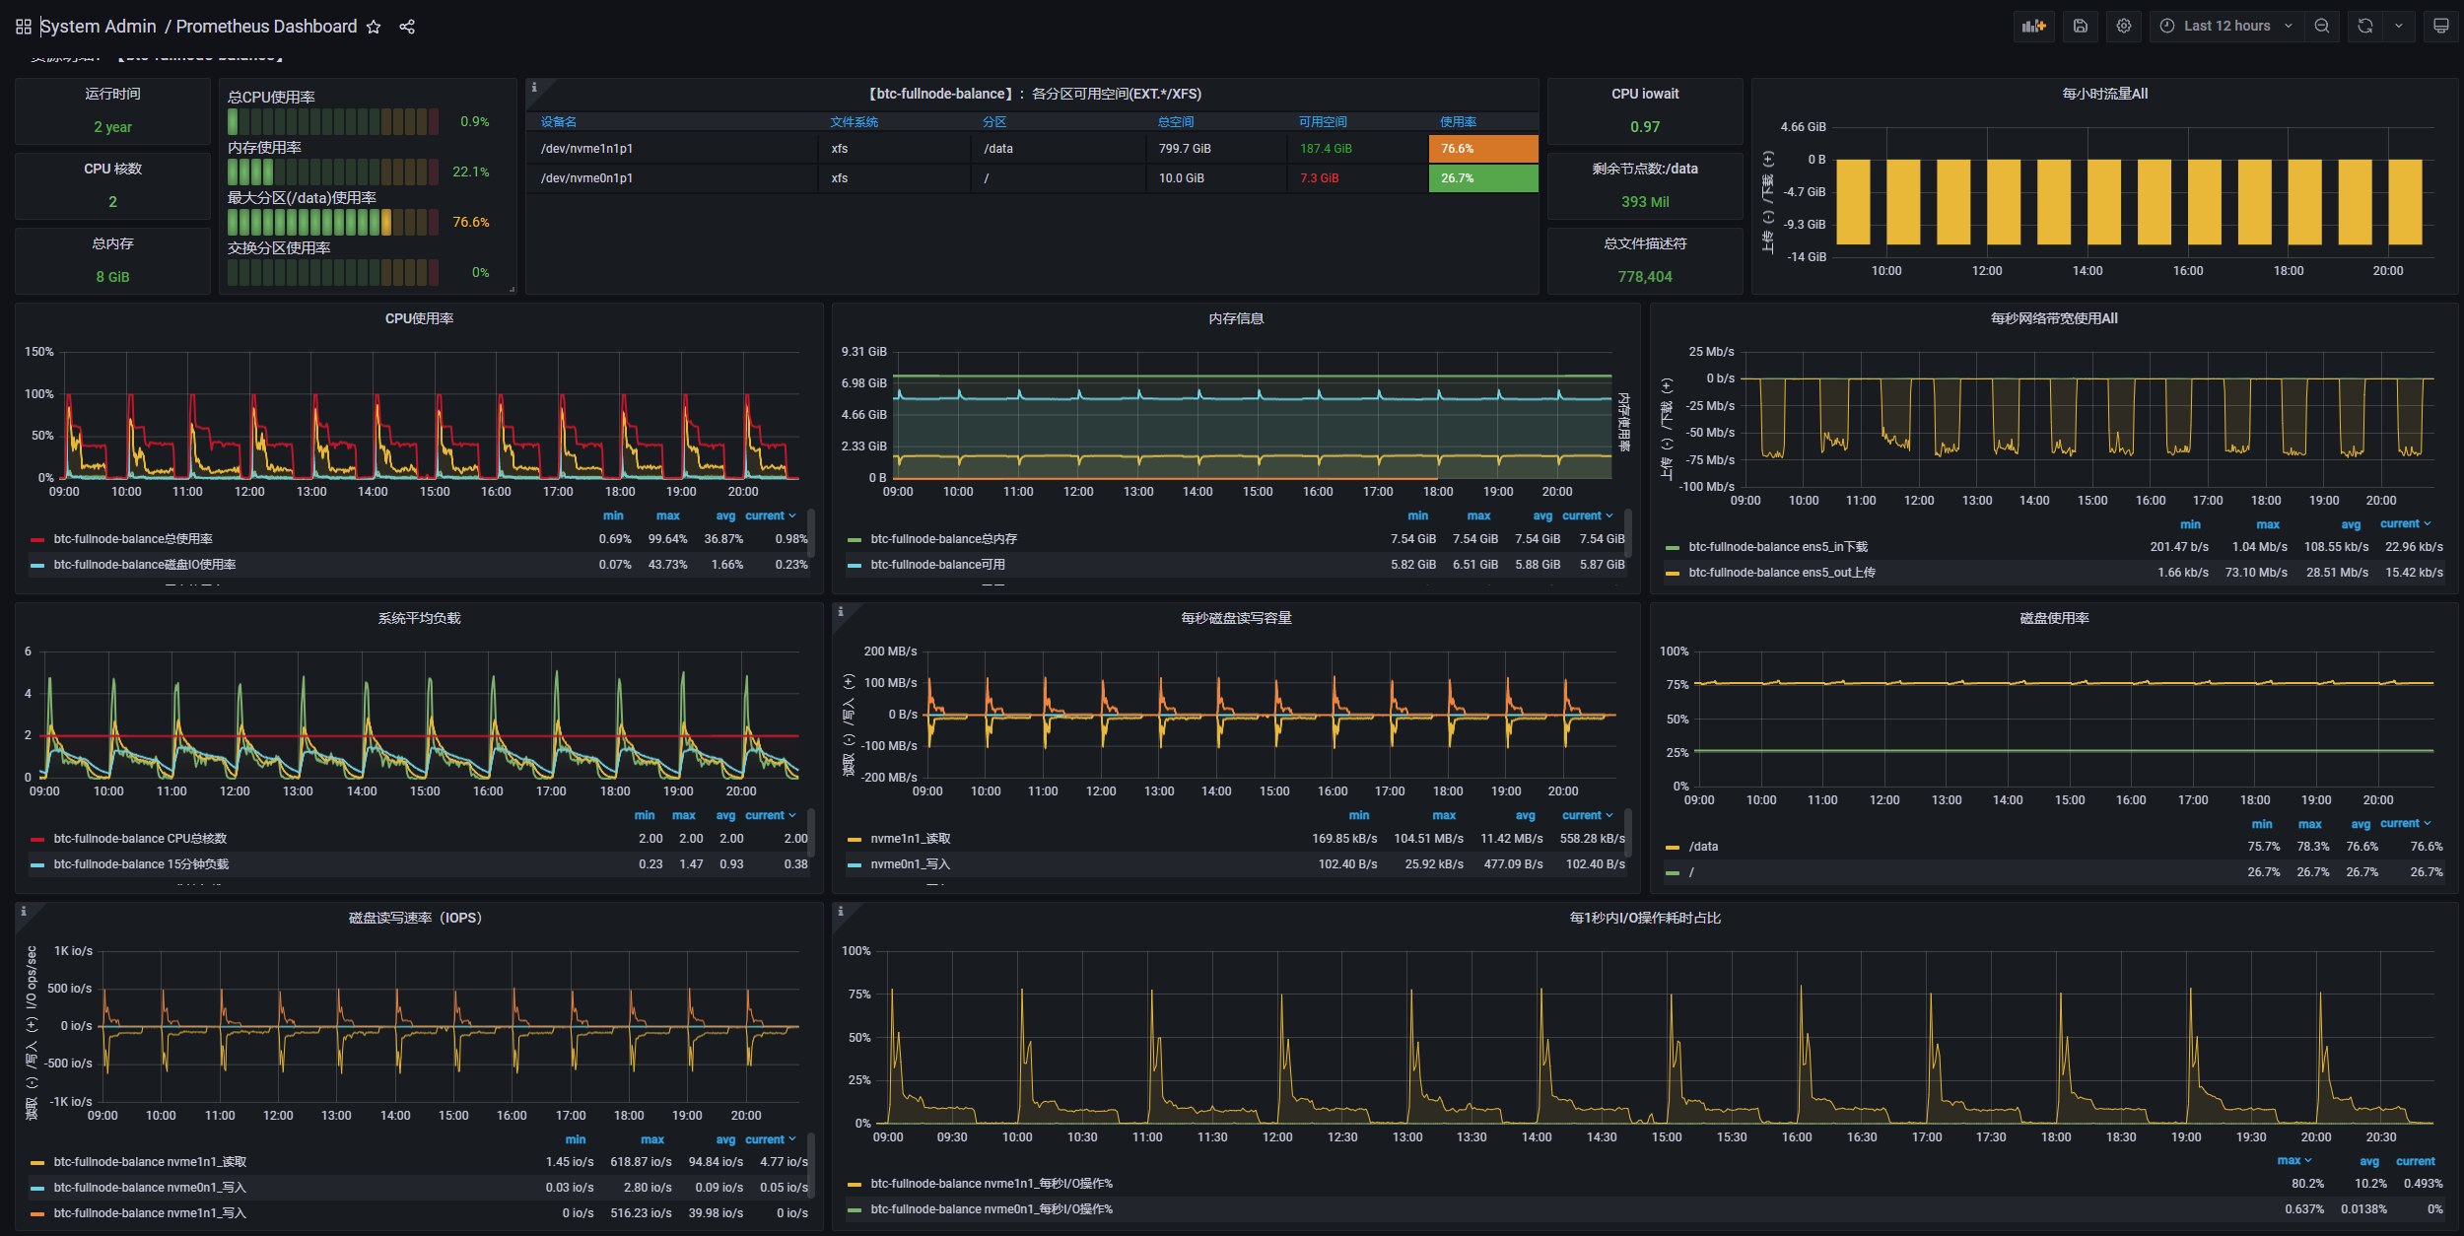Click the 76.6% orange usage cell
The height and width of the screenshot is (1236, 2464).
1483,149
